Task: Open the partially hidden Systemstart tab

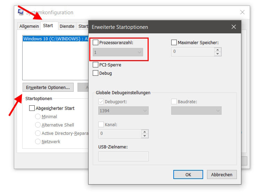Action: tap(82, 26)
